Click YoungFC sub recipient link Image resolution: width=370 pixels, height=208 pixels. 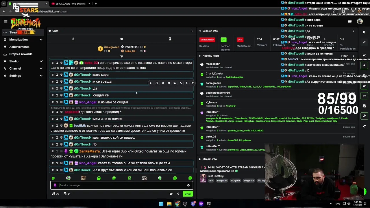coord(231,106)
